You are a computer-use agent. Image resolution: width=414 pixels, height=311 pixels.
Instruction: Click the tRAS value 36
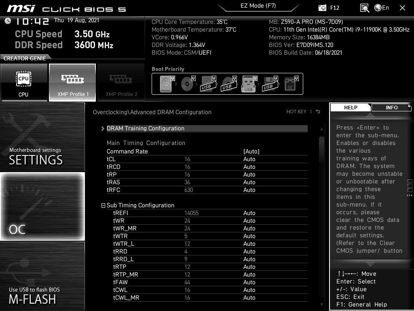[x=187, y=182]
